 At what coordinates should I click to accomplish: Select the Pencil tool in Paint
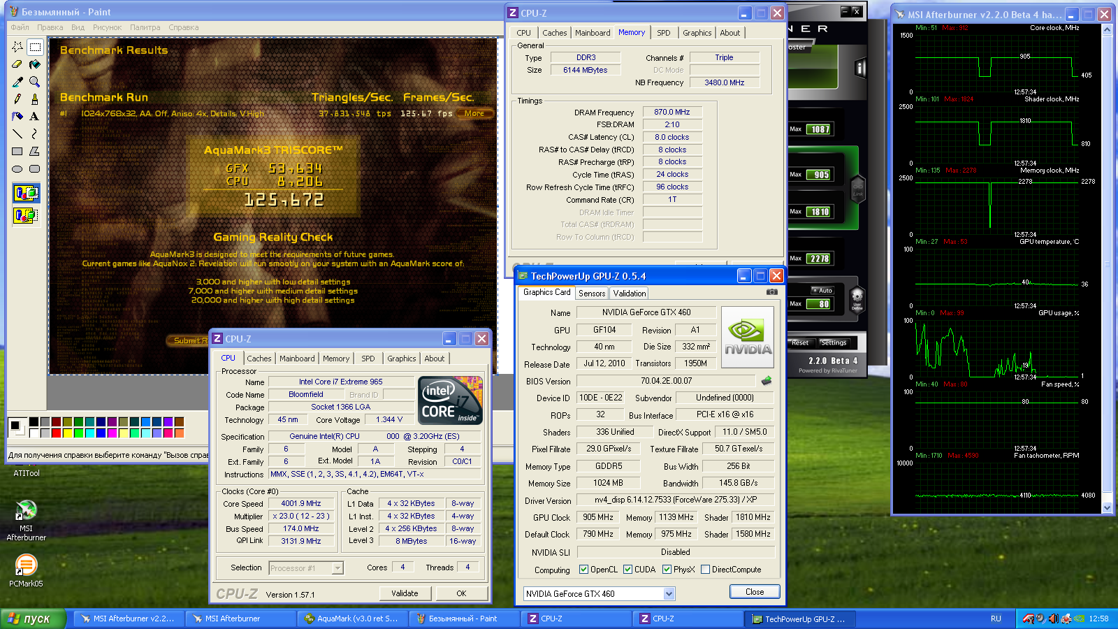click(17, 99)
